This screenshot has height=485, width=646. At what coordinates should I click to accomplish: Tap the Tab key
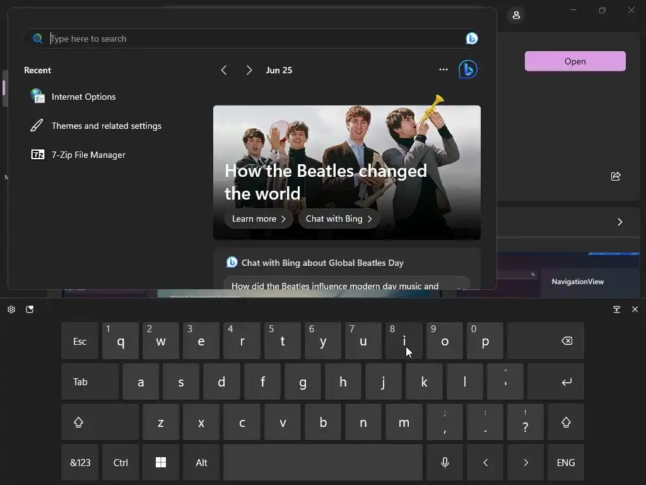[90, 381]
